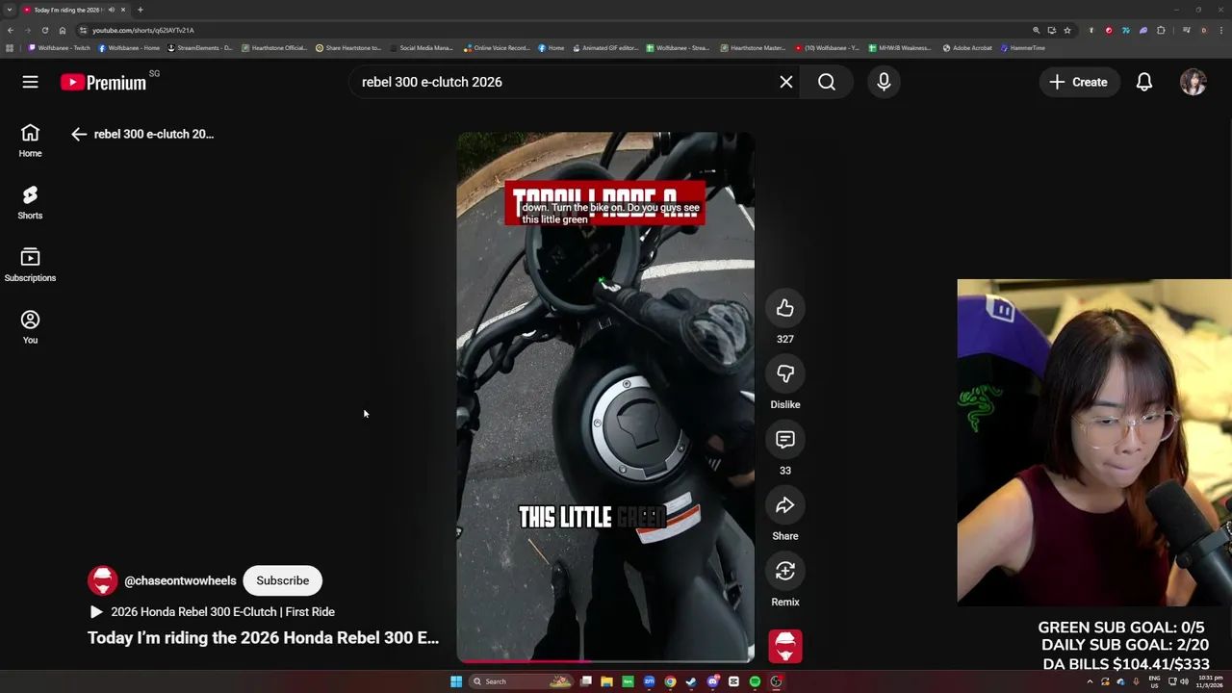Screen dimensions: 1232x693
Task: Open the Hearthstone Official bookmark
Action: click(x=274, y=48)
